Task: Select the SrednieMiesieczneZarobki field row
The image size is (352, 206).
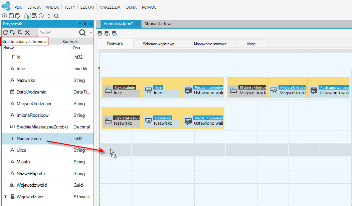Action: coord(47,127)
